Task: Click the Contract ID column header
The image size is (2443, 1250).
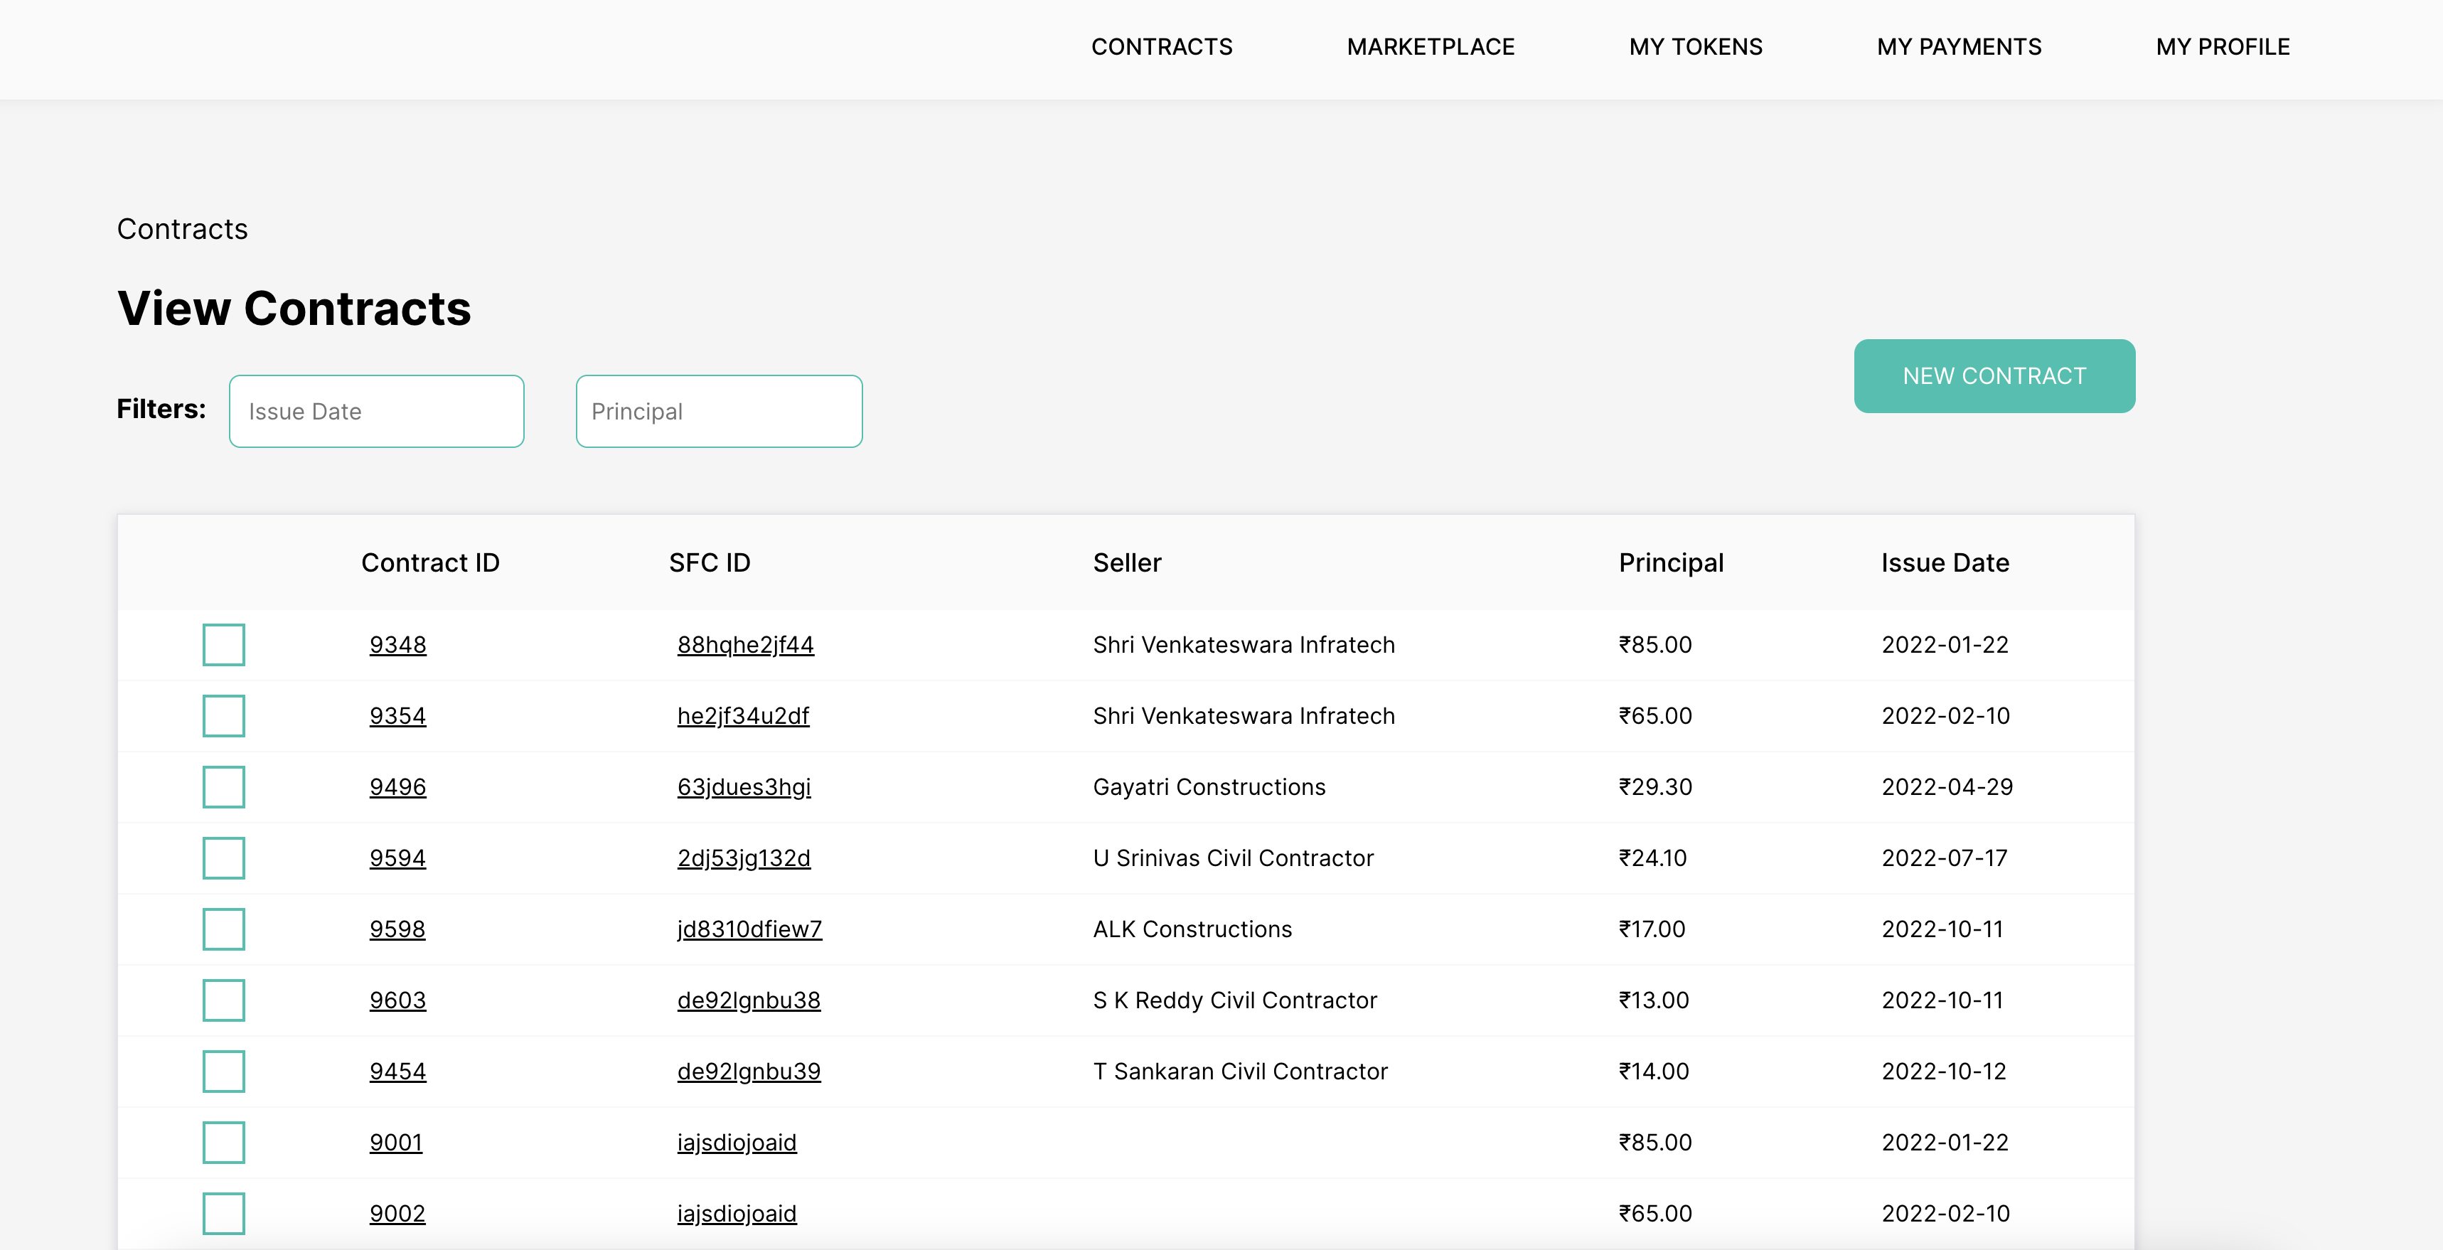Action: pos(429,562)
